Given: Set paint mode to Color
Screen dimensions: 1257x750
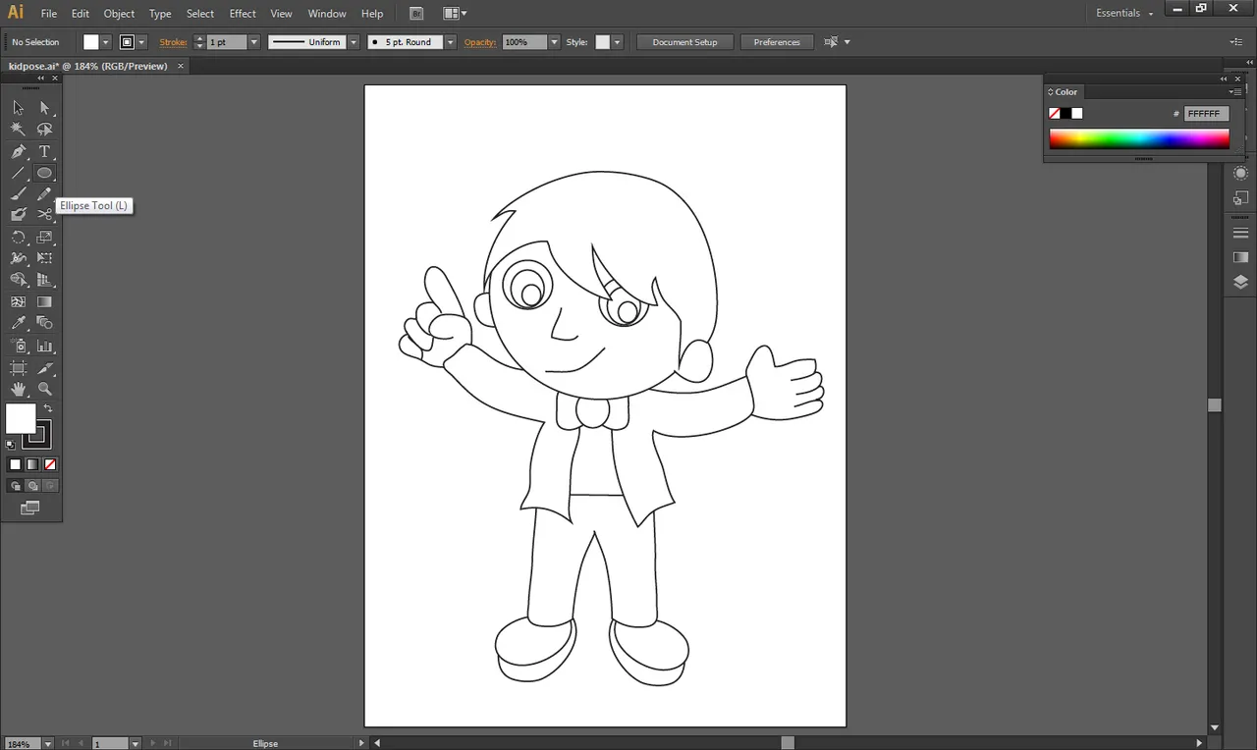Looking at the screenshot, I should [15, 464].
